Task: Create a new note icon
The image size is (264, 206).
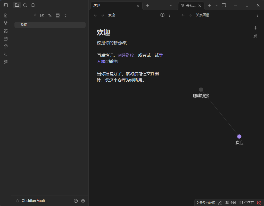Action: [35, 15]
